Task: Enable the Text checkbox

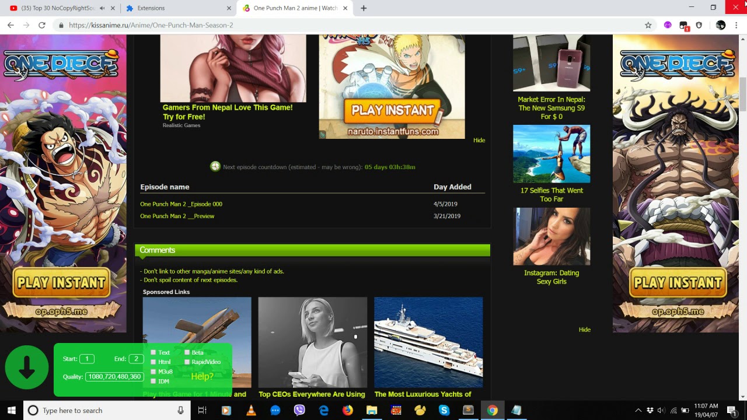Action: [153, 352]
